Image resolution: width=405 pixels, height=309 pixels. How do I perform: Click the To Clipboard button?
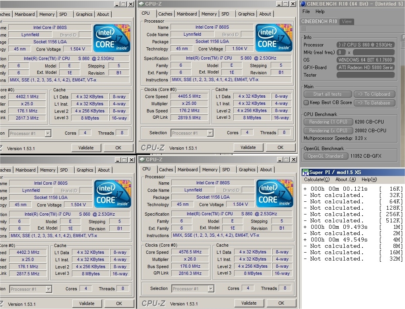coord(374,94)
